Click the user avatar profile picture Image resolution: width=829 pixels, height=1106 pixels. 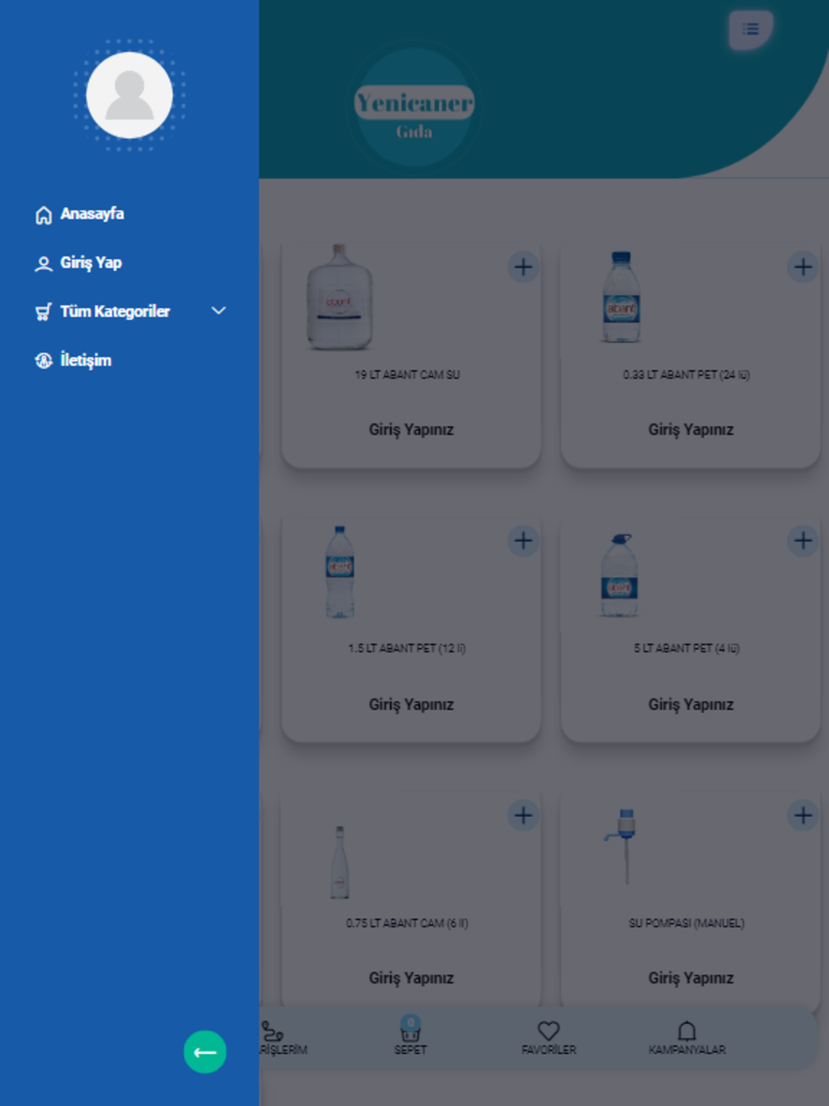[x=129, y=95]
